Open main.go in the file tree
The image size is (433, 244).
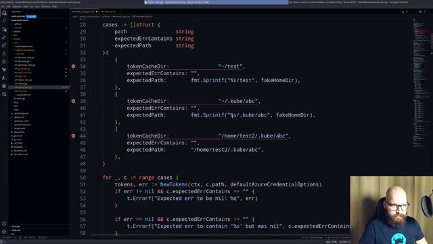pos(21,98)
